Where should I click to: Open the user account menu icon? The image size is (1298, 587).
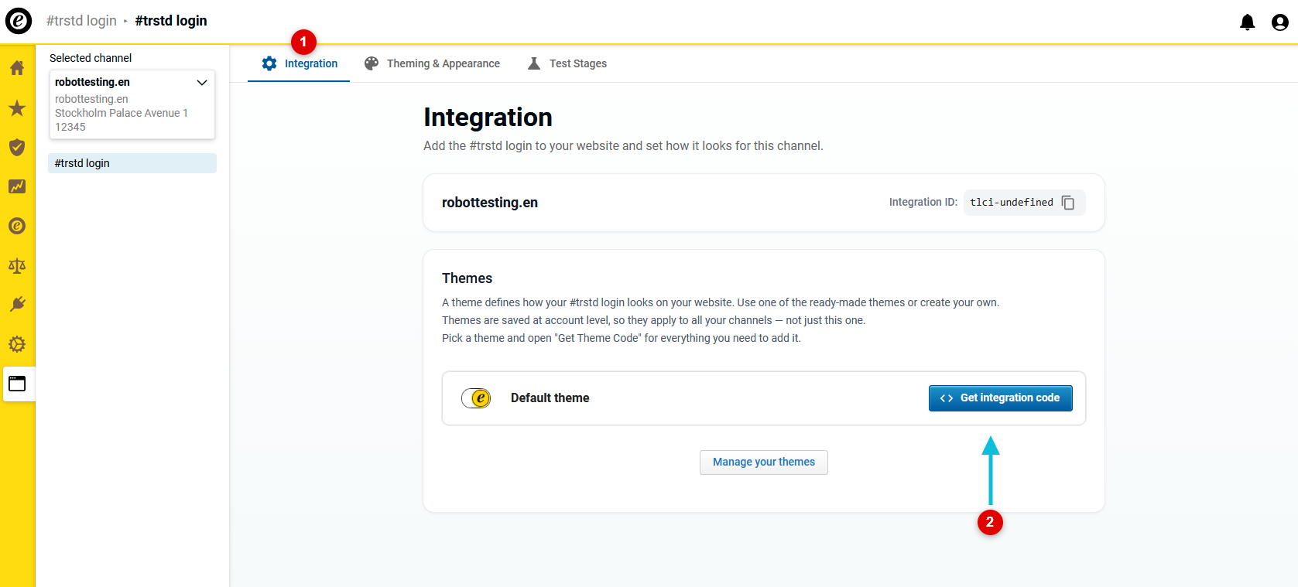click(x=1280, y=22)
